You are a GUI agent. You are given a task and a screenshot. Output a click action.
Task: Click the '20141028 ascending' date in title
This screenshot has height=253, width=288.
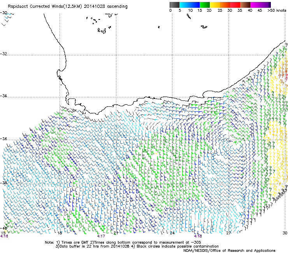click(105, 6)
